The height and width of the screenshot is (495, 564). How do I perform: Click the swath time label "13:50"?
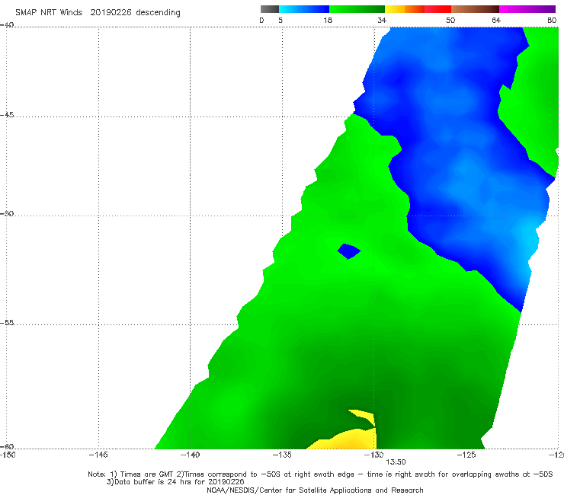coord(396,462)
